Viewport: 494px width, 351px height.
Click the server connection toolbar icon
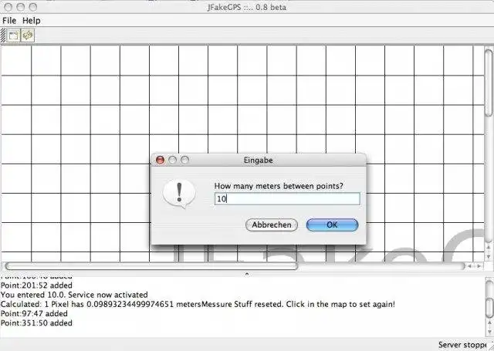28,35
